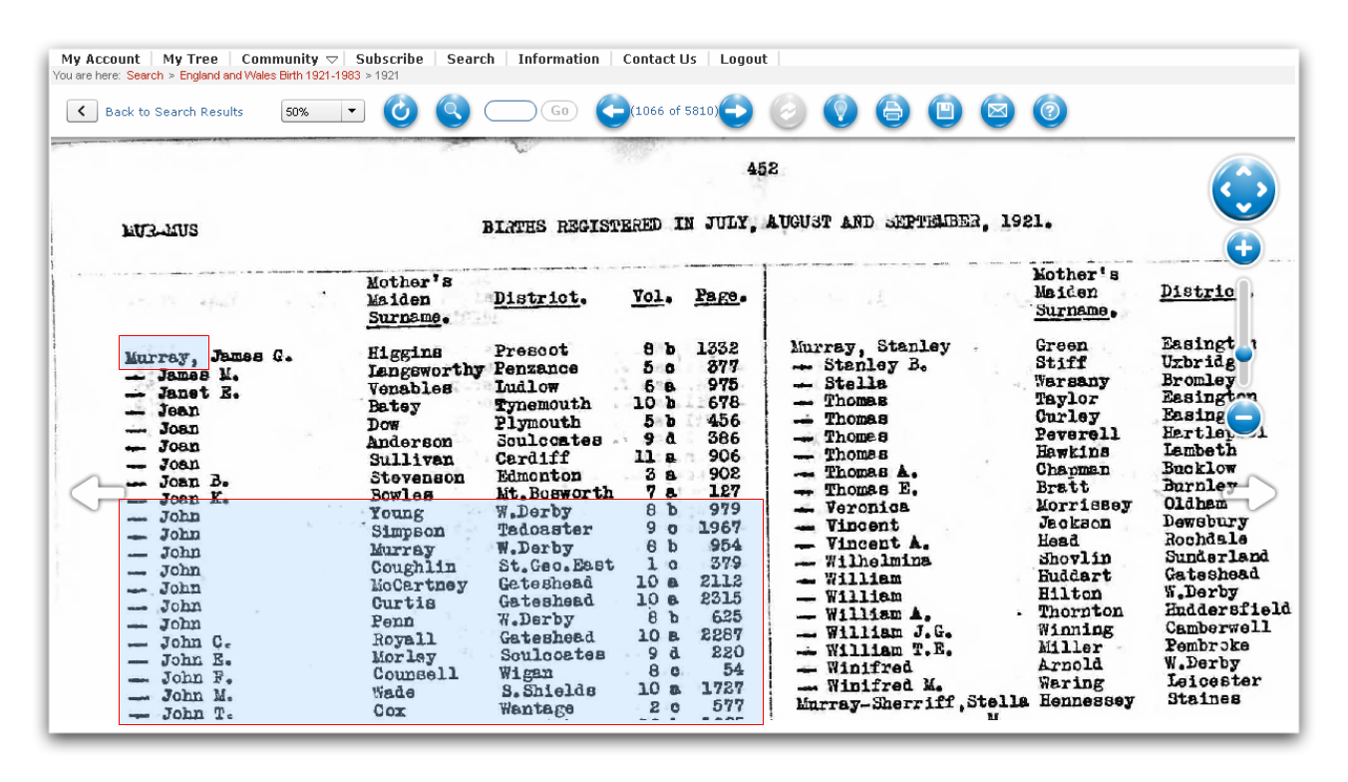Go to the next page with the right arrow
This screenshot has width=1348, height=782.
pyautogui.click(x=736, y=111)
